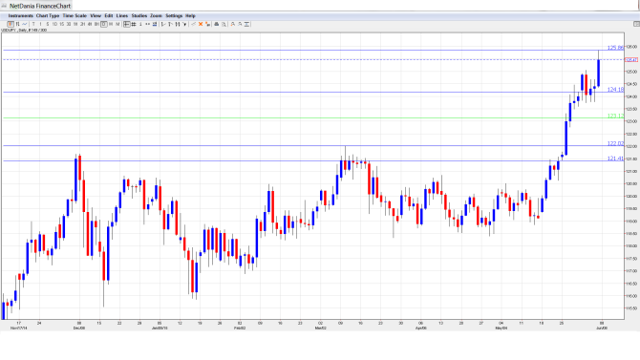Set time scale to 10 minutes
This screenshot has height=360, width=640.
[54, 25]
